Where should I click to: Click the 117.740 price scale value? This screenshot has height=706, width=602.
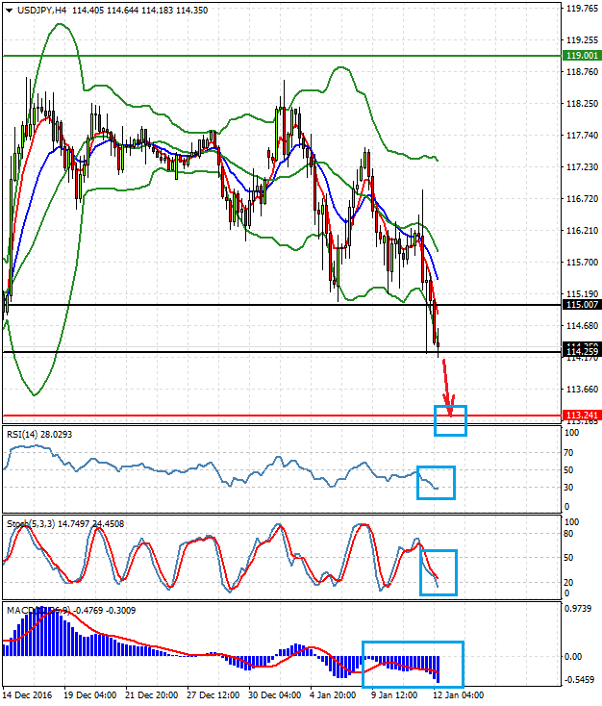(582, 135)
